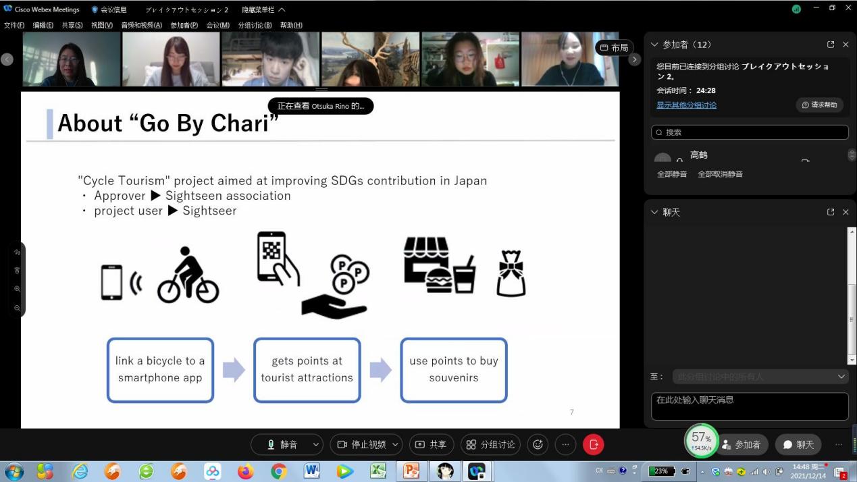Open the 音频和视频(A) menu
The image size is (857, 482).
click(141, 25)
